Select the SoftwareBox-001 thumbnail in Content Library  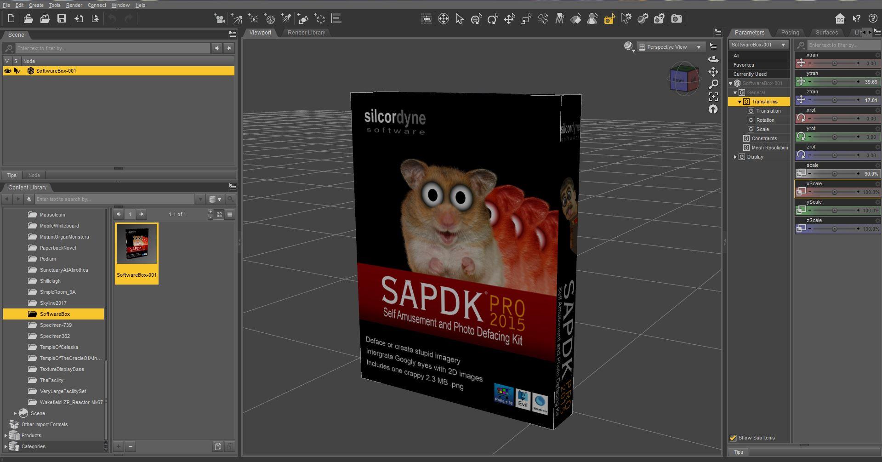click(137, 253)
